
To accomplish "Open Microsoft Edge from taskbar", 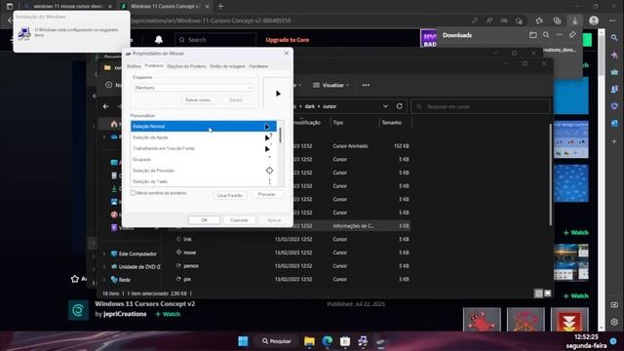I will point(328,341).
